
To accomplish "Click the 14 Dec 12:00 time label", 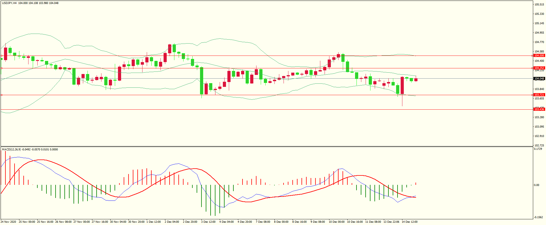I will [410, 222].
